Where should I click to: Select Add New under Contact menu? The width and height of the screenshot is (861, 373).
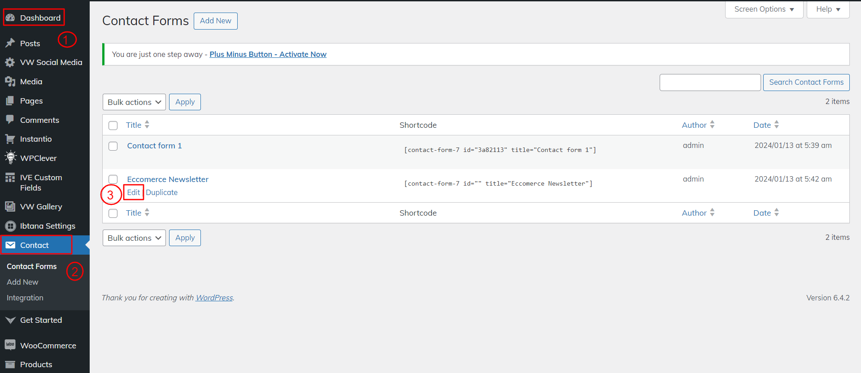pos(22,282)
